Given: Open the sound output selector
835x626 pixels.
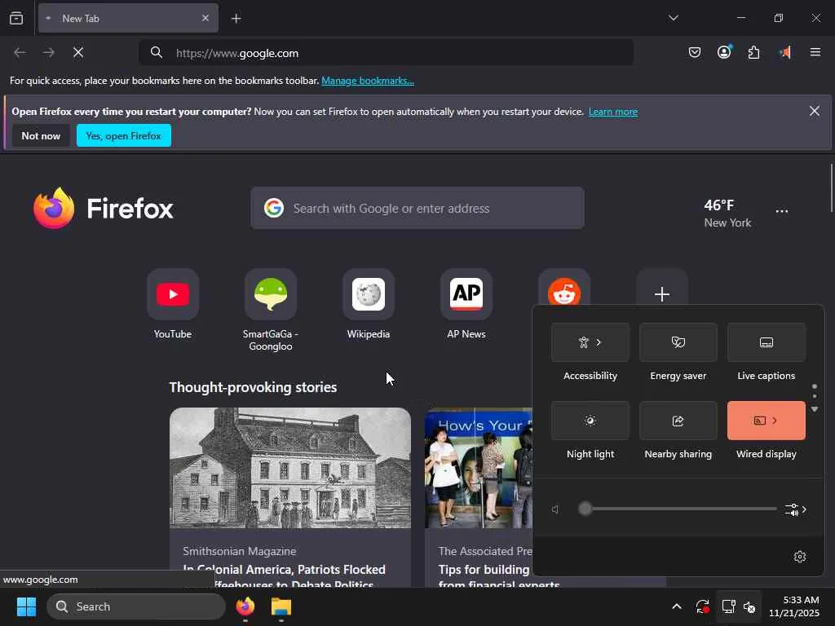Looking at the screenshot, I should point(796,509).
